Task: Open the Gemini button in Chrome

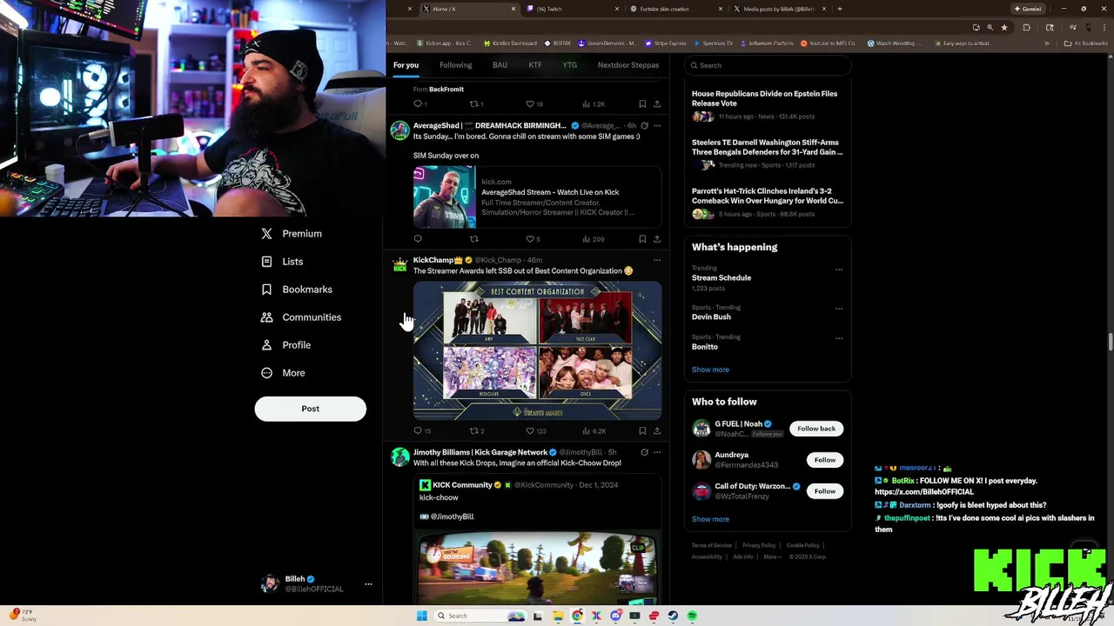Action: pyautogui.click(x=1028, y=9)
